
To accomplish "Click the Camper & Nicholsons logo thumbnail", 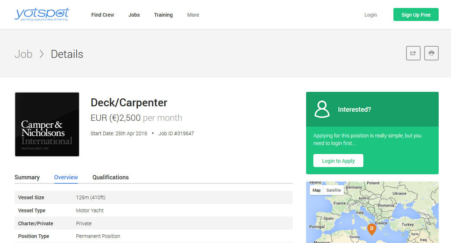I will [x=47, y=124].
